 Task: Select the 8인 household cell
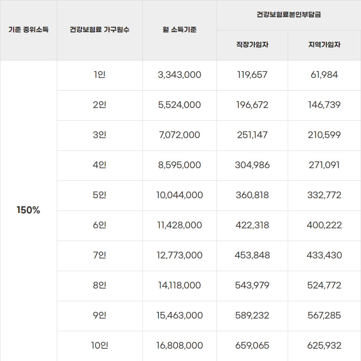click(x=100, y=286)
